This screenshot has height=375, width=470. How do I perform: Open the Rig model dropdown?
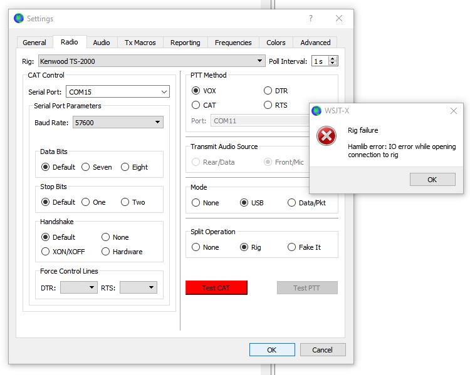pos(260,61)
